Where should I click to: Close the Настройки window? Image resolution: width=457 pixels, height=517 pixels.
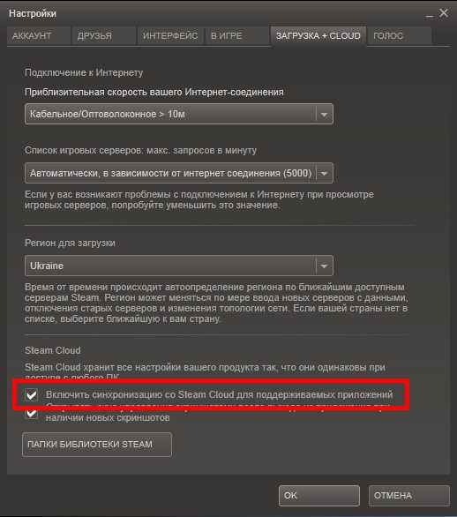[444, 13]
